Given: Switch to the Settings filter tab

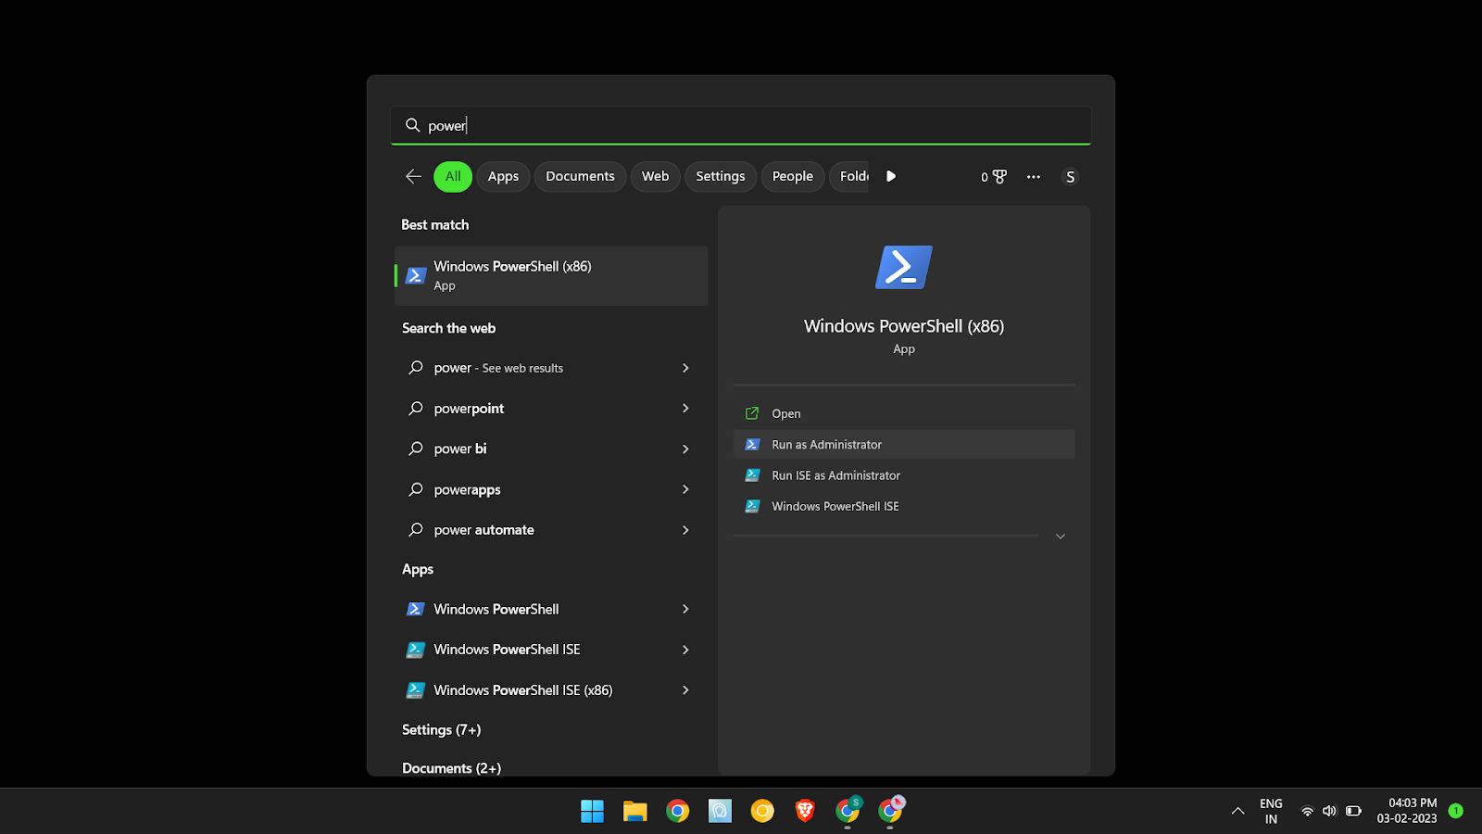Looking at the screenshot, I should 721,176.
